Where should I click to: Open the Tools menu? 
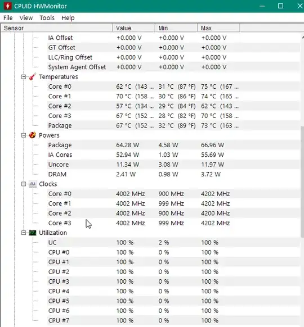click(47, 18)
